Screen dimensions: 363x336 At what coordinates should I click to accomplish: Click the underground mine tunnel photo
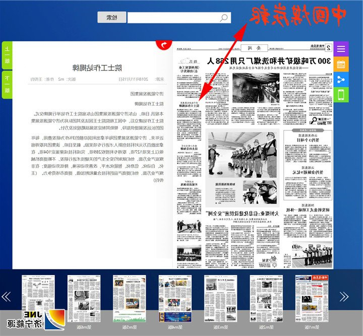point(256,88)
